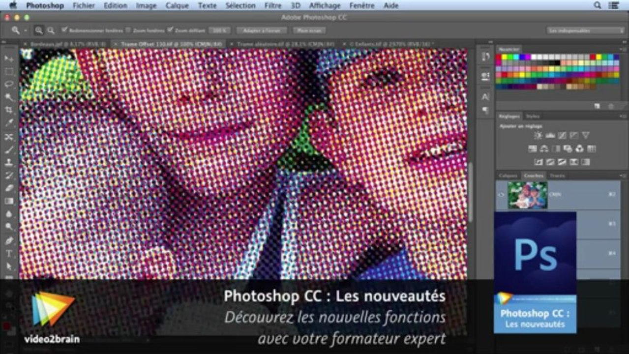Switch to Trame aléatoire.tif document tab
This screenshot has width=629, height=354.
click(285, 44)
